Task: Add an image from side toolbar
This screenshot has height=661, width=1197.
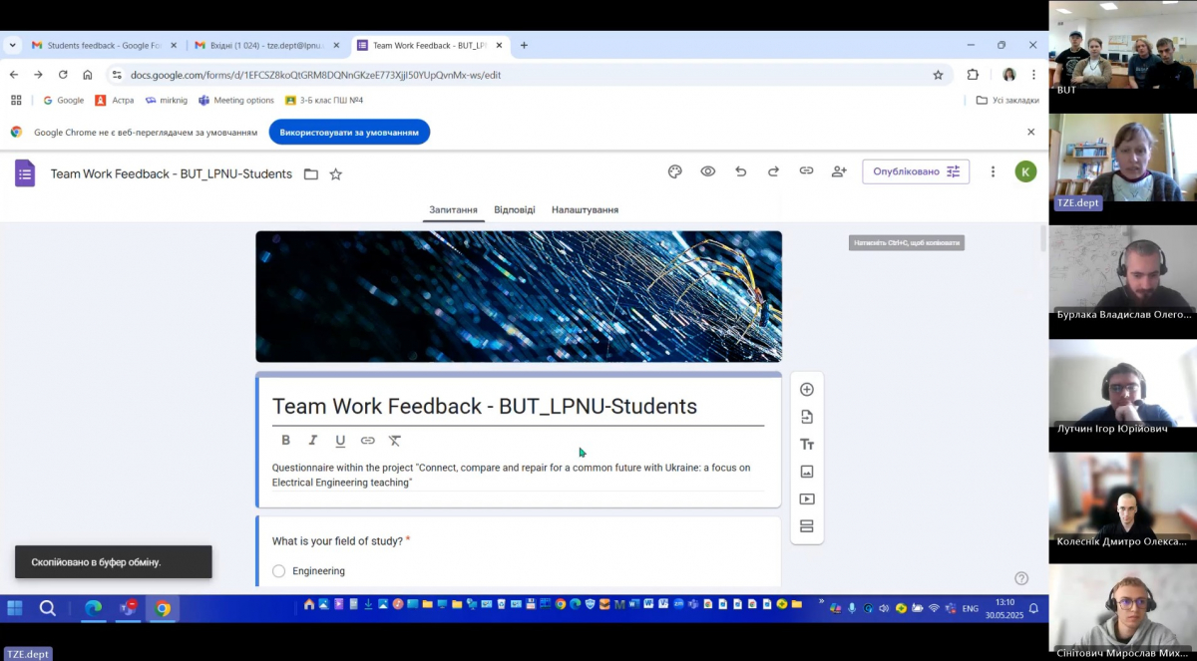Action: [x=807, y=472]
